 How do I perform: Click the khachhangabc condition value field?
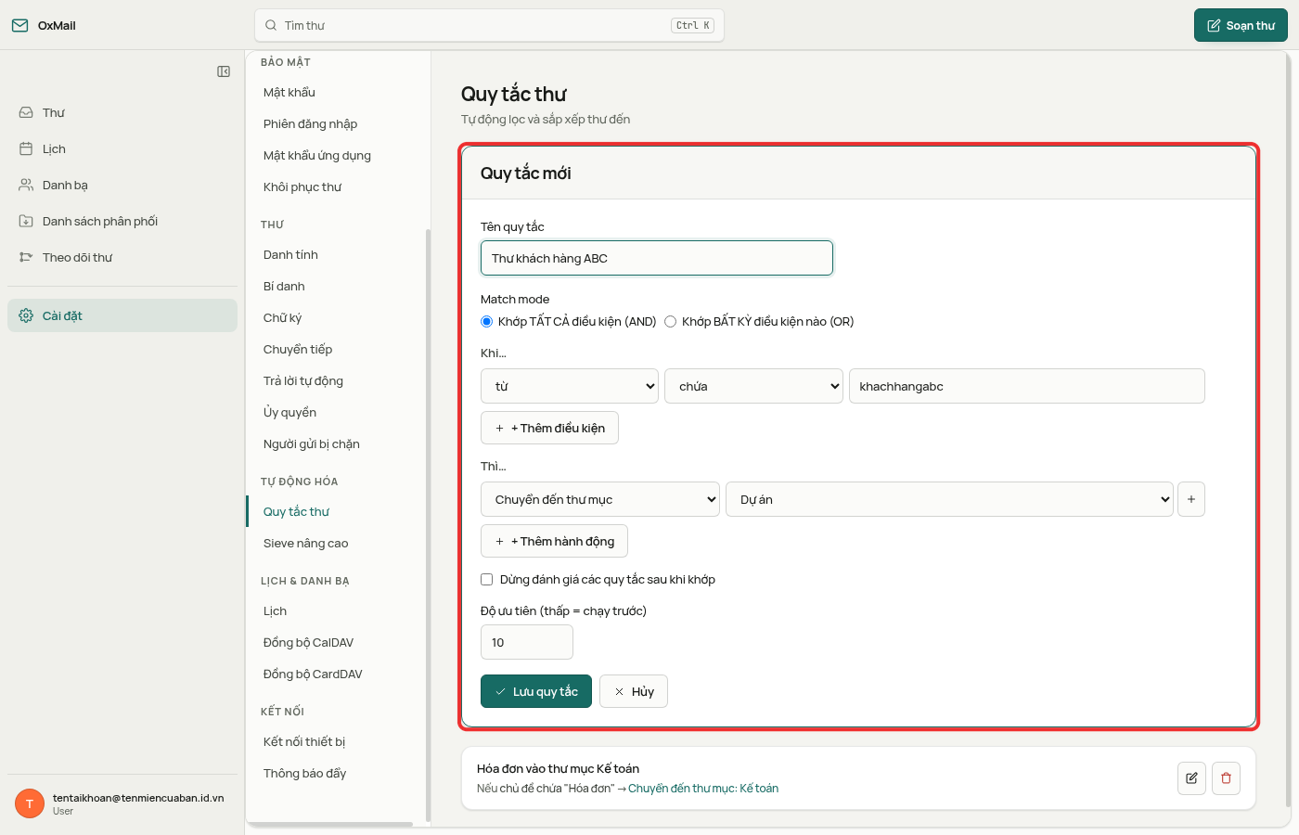[1027, 386]
